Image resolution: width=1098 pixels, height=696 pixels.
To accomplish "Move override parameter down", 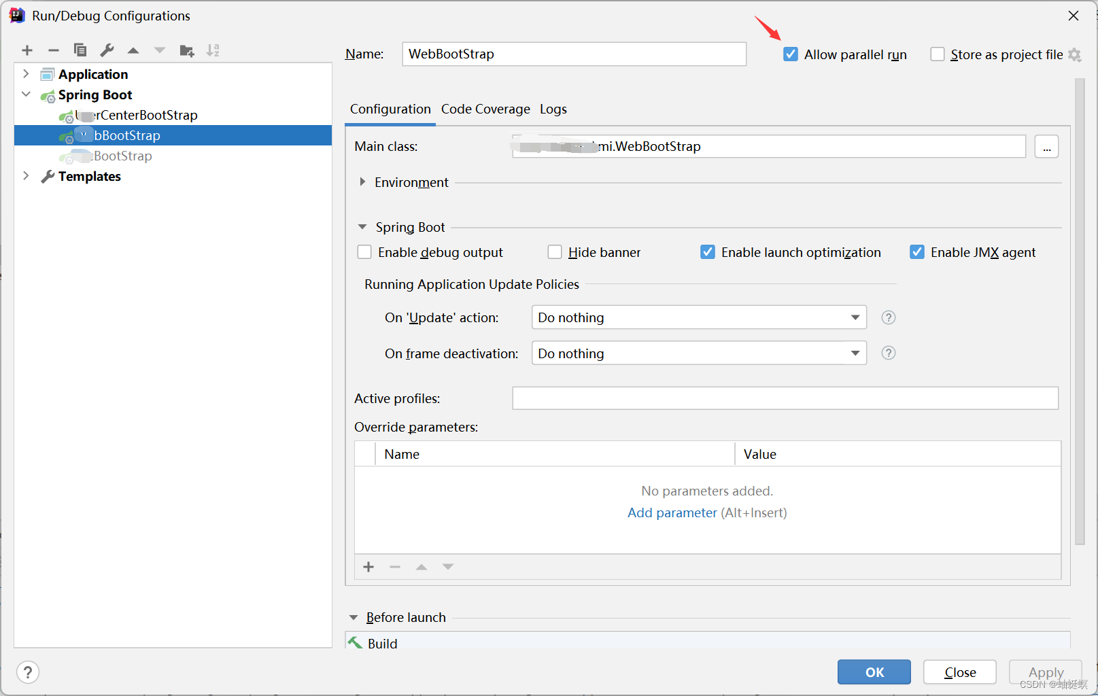I will coord(448,567).
